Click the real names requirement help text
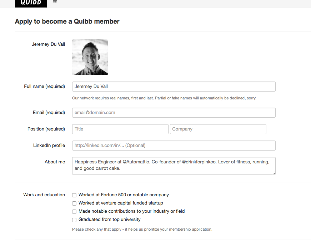The image size is (311, 241). (164, 98)
